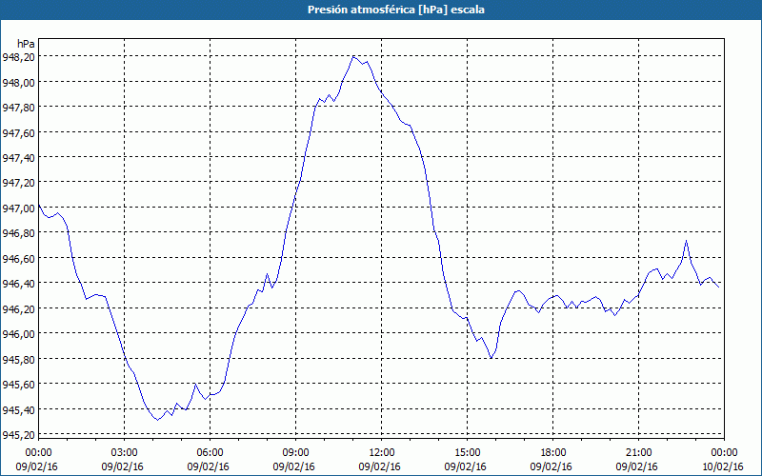
Task: Click the pressure curve peak near 11:00
Action: point(353,57)
